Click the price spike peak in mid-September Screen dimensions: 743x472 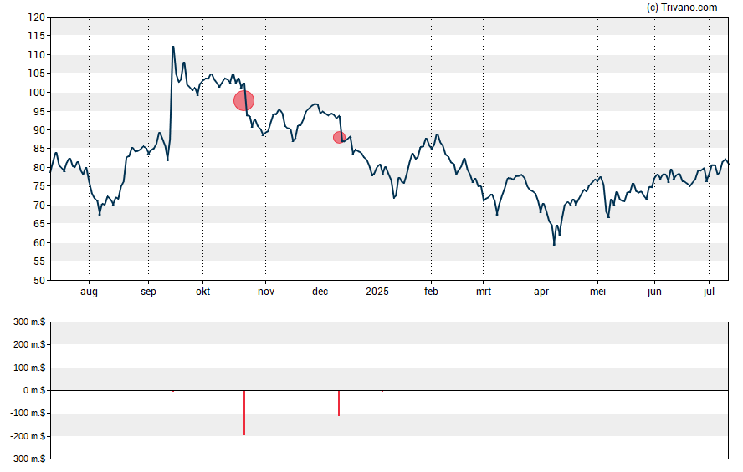(x=173, y=47)
